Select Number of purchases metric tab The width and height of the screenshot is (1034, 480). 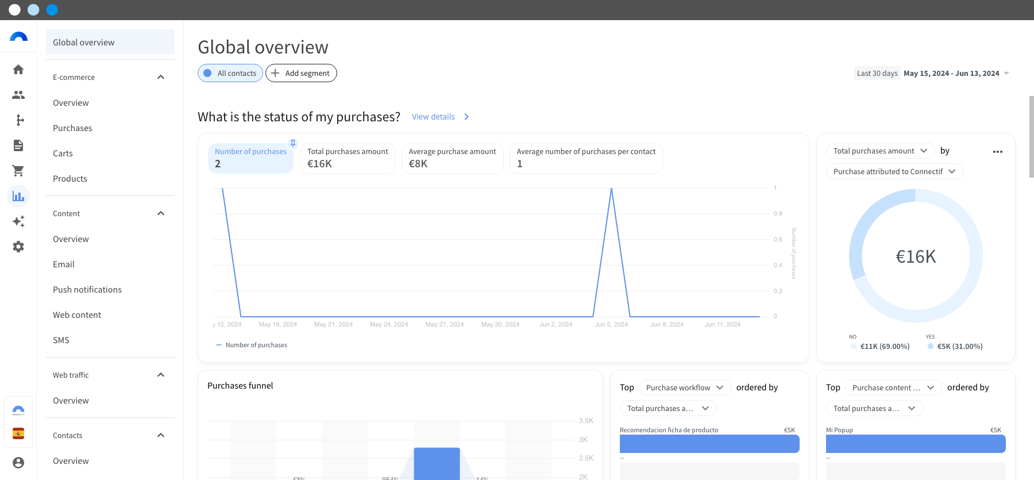250,158
